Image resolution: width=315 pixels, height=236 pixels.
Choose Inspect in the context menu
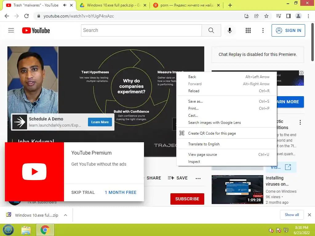pyautogui.click(x=227, y=162)
